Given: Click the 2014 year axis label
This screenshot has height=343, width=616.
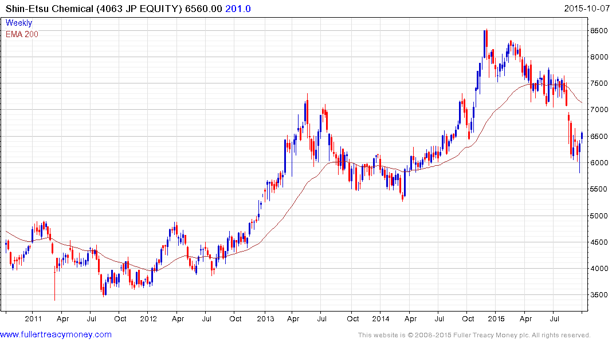Looking at the screenshot, I should pyautogui.click(x=380, y=318).
